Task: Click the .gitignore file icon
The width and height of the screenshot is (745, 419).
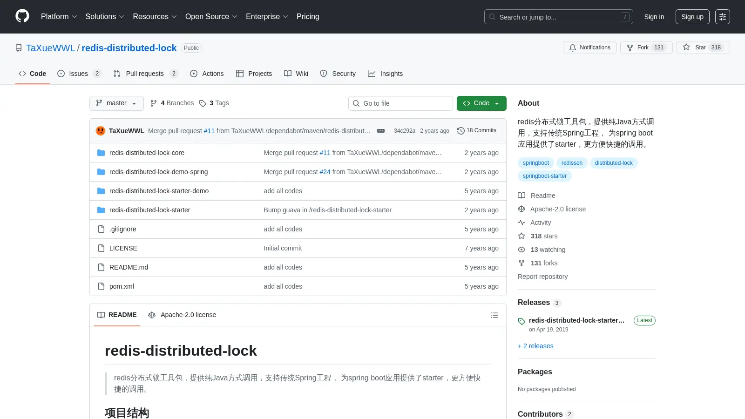Action: (101, 229)
